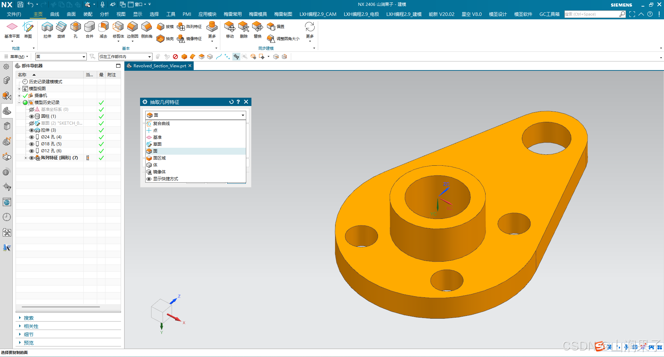Toggle visibility of Ø24 孔 (4)
The width and height of the screenshot is (664, 357).
coord(32,137)
